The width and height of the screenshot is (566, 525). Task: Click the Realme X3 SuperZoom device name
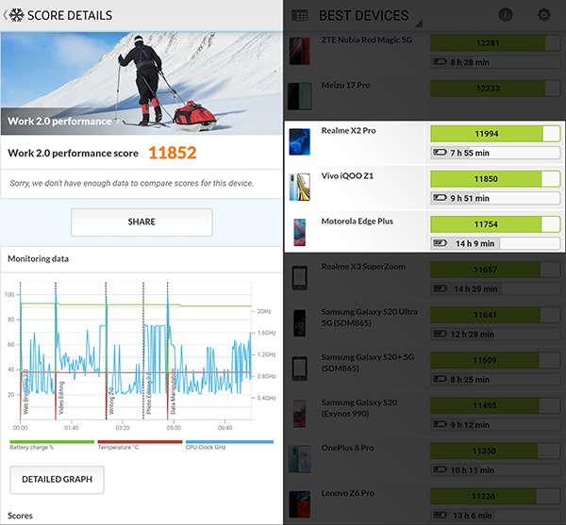[363, 267]
